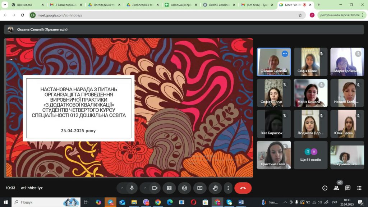Image resolution: width=368 pixels, height=207 pixels.
Task: Open the emoji reactions panel
Action: pyautogui.click(x=184, y=188)
